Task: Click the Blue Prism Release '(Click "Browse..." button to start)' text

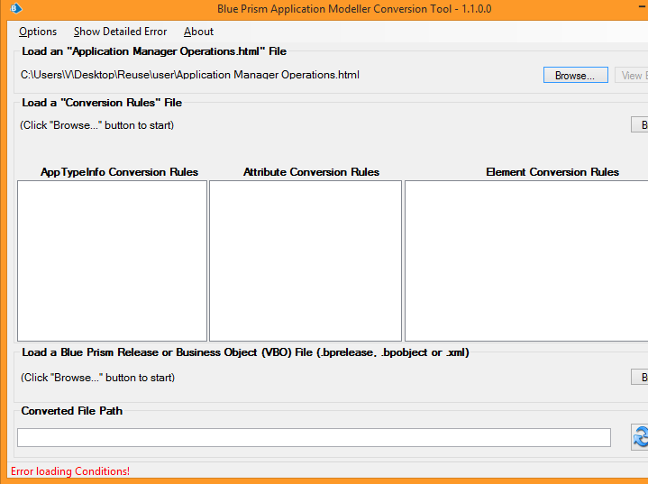Action: click(x=98, y=378)
